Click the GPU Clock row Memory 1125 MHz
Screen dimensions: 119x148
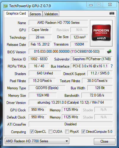pyautogui.click(x=71, y=110)
